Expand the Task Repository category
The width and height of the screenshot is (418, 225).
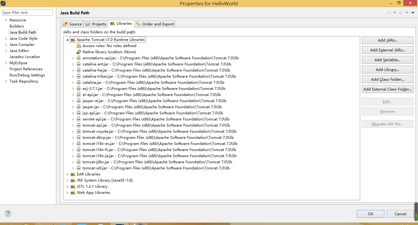pos(6,81)
